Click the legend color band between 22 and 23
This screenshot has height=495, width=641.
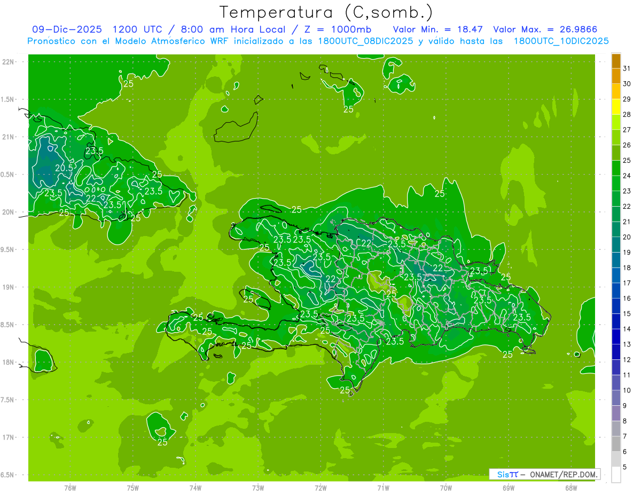tap(616, 199)
